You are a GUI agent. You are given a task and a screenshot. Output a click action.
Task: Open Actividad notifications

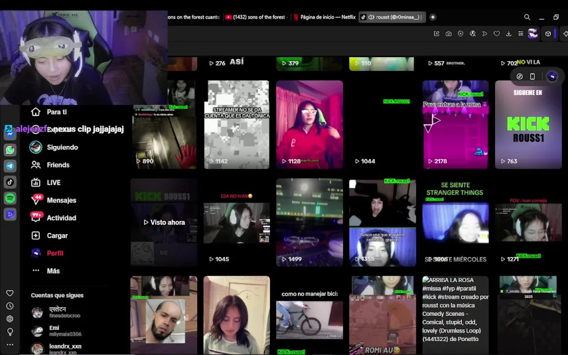pyautogui.click(x=54, y=218)
